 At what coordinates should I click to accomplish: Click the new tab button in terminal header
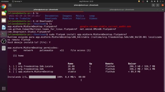point(10,5)
